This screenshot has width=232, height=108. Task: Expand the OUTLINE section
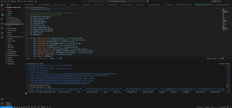(x=14, y=103)
